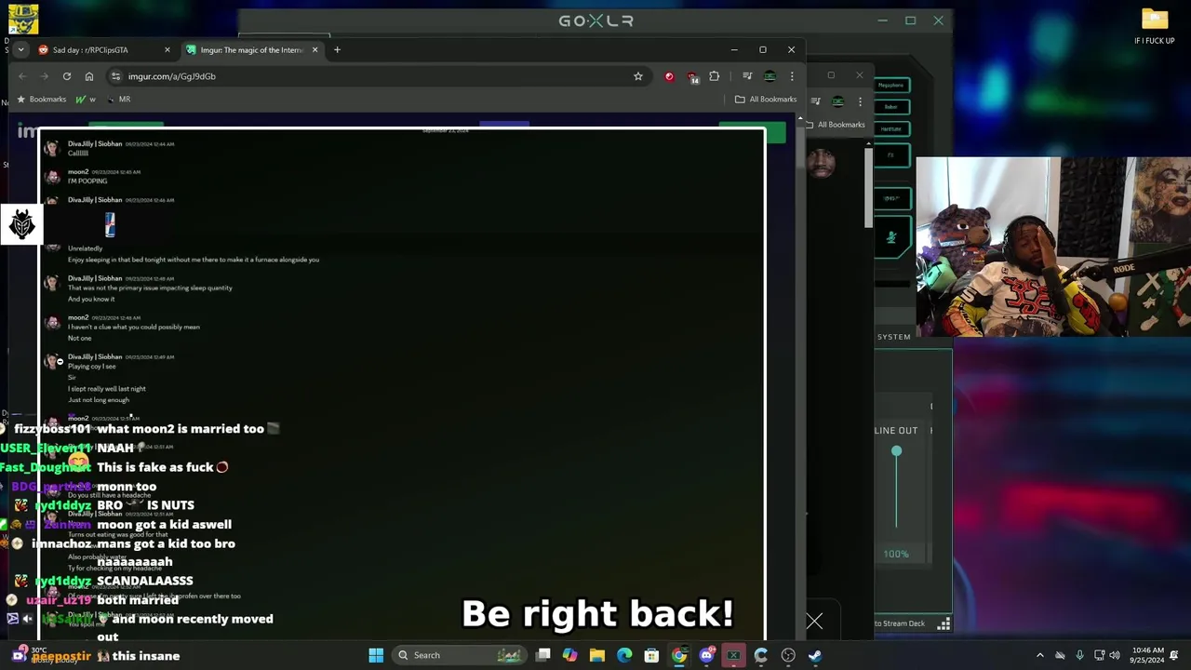Open OBS Studio from the taskbar
This screenshot has height=670, width=1191.
click(x=788, y=655)
